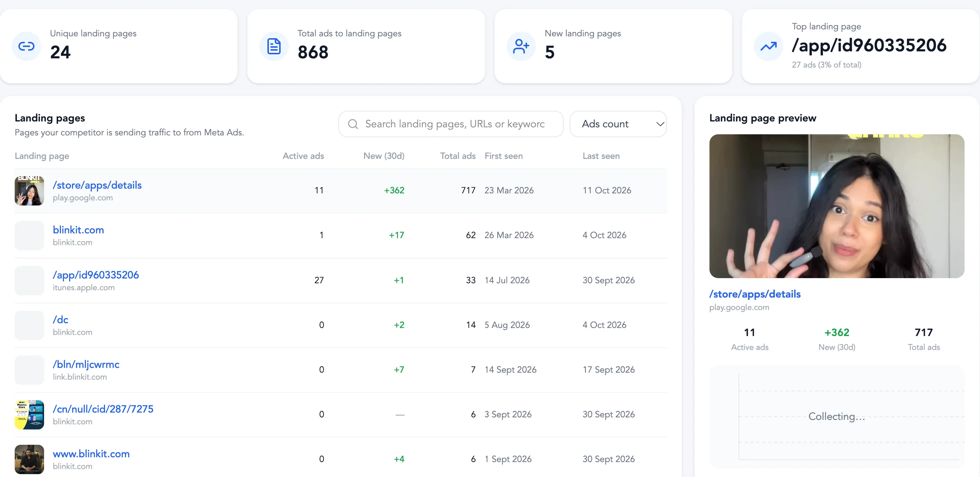
Task: Click Pharma Store thumbnail of /cn/null row
Action: pyautogui.click(x=29, y=415)
